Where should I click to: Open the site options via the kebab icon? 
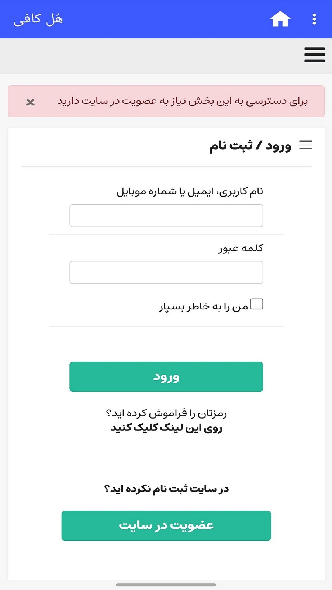click(x=314, y=18)
